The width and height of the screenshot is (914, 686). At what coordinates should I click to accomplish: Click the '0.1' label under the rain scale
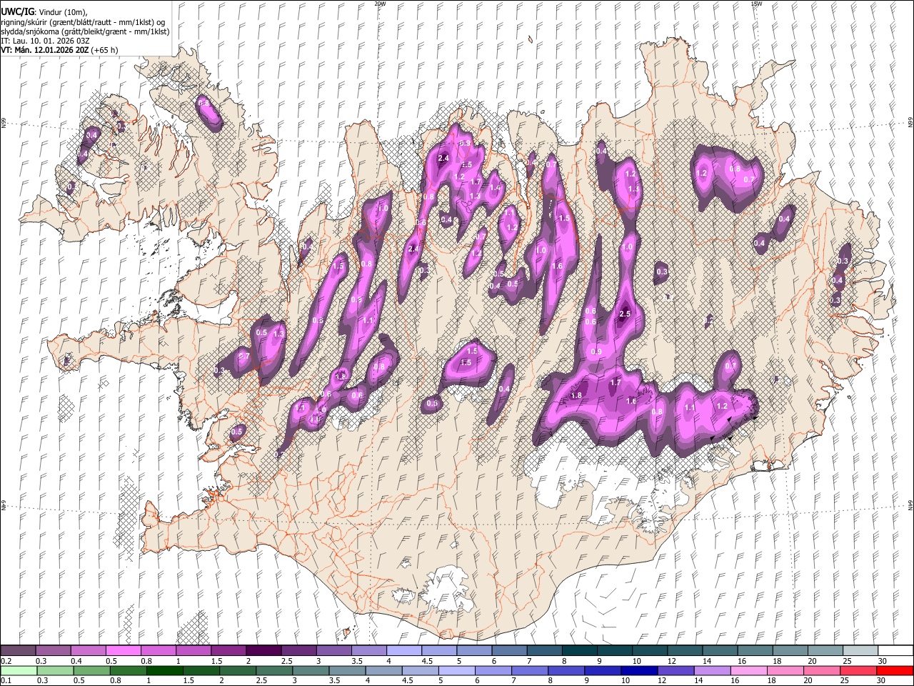pyautogui.click(x=5, y=680)
